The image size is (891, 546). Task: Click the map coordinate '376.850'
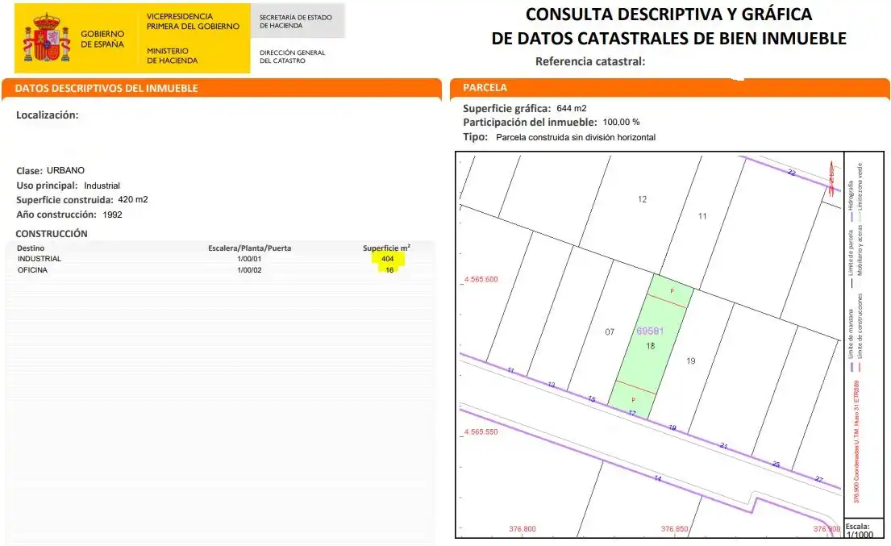(675, 529)
